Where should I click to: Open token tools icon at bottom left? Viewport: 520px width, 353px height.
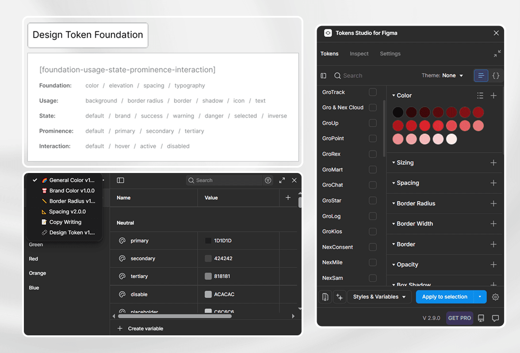pos(325,297)
